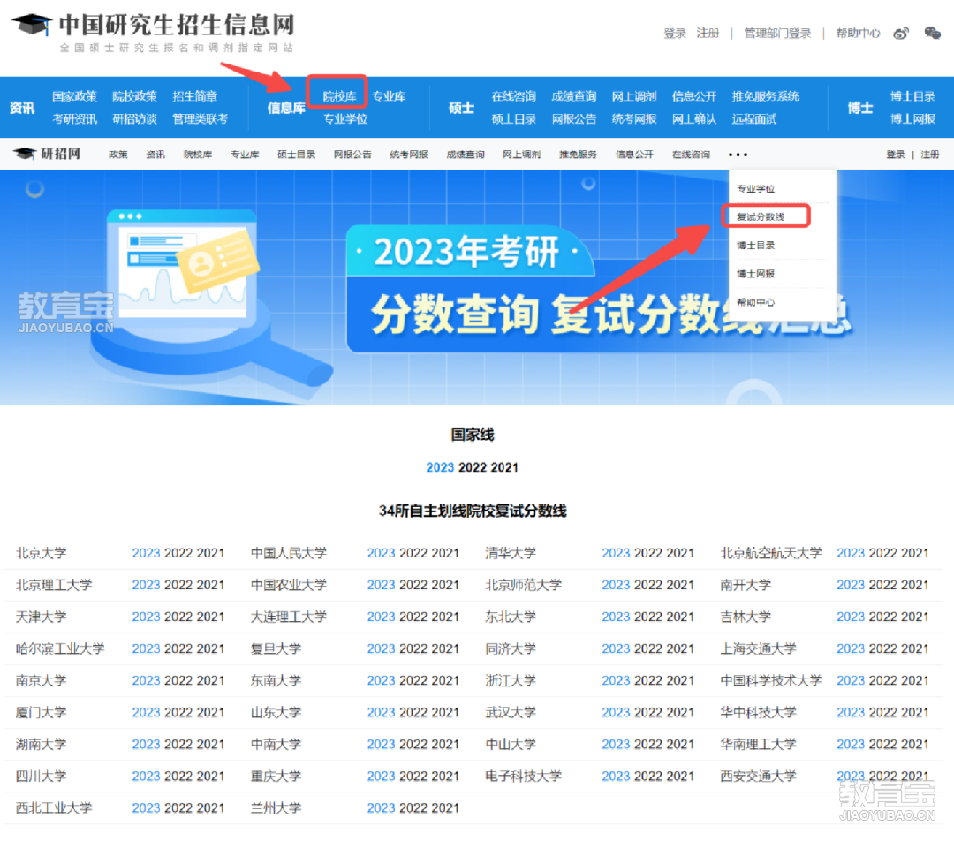Open 硕士目录 in blue navigation
Viewport: 954px width, 841px height.
[x=513, y=118]
